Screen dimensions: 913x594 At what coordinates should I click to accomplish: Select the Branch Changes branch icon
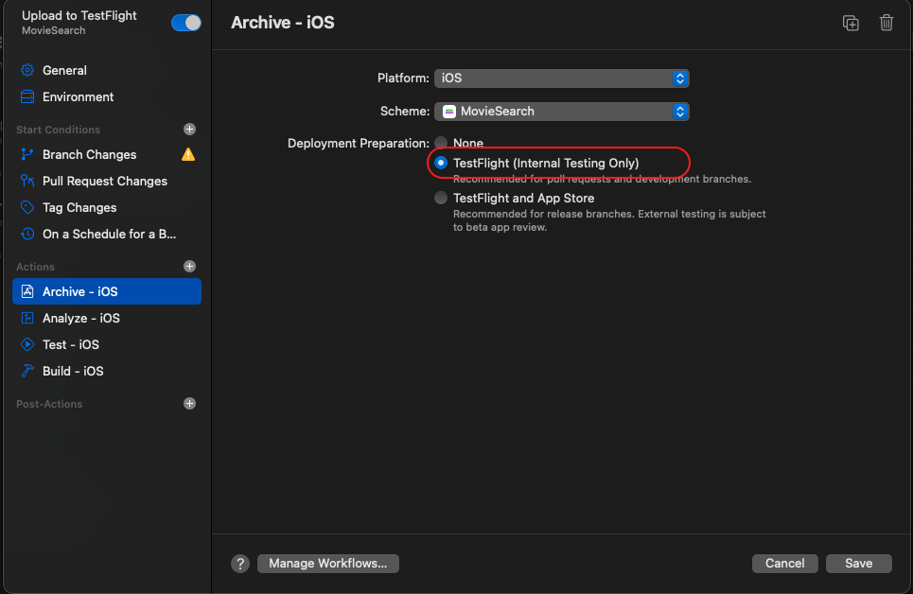27,154
